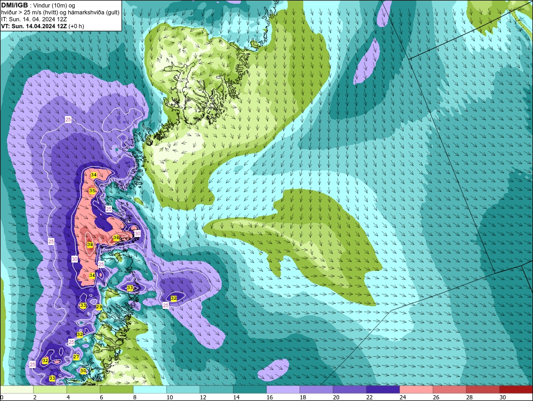
Task: Pick the dark red swatch above 30 m/s
Action: tap(516, 389)
